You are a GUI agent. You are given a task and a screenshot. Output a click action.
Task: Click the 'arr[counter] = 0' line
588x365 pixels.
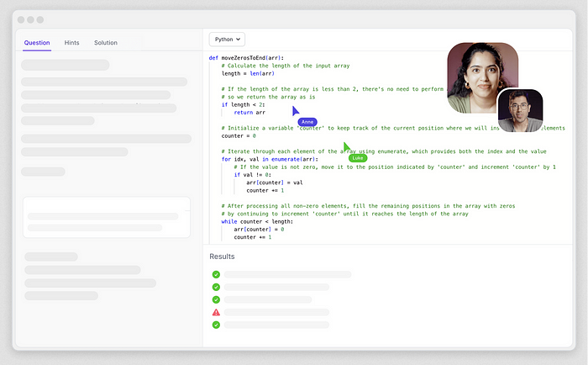click(x=259, y=230)
